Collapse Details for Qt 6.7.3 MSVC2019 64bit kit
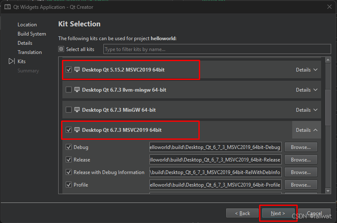 tap(306, 130)
